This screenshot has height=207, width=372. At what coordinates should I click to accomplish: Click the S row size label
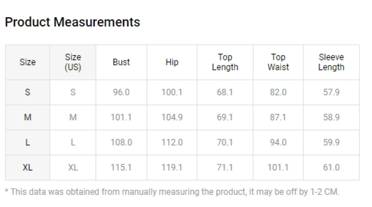coord(27,92)
